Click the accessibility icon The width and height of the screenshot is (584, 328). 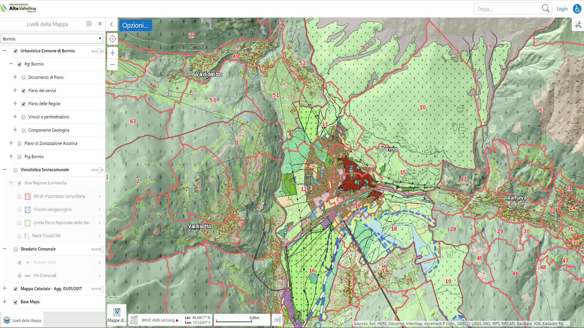577,9
